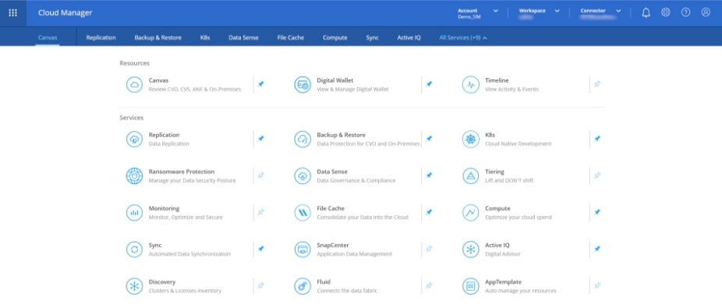Pin Ransomware Protection to the menu
Image resolution: width=722 pixels, height=308 pixels.
(x=261, y=175)
